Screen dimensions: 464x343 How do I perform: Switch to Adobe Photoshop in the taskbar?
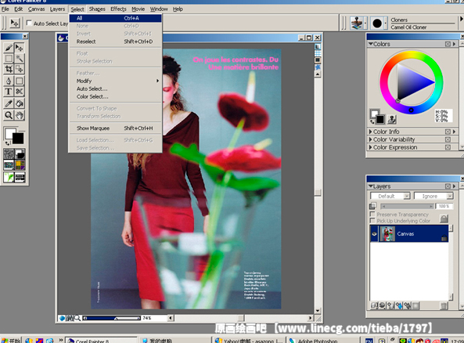[x=323, y=340]
